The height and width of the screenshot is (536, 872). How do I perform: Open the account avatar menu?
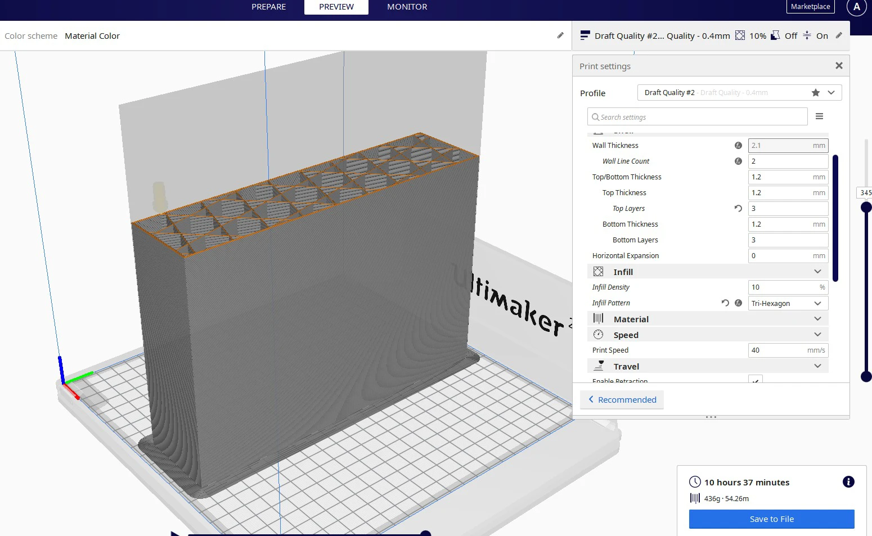[856, 7]
